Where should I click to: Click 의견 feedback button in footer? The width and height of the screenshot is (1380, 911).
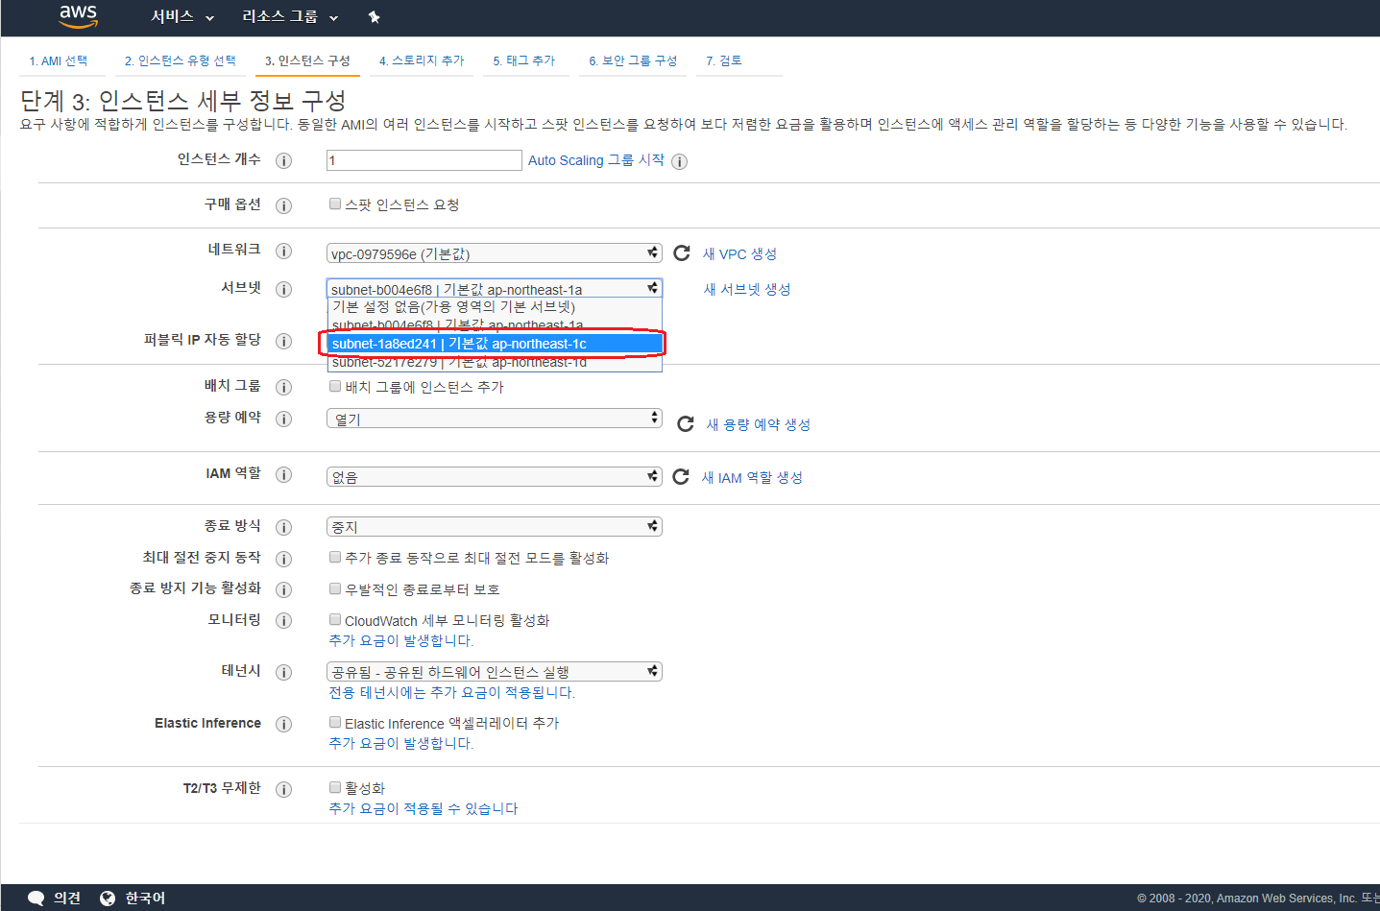pyautogui.click(x=67, y=899)
